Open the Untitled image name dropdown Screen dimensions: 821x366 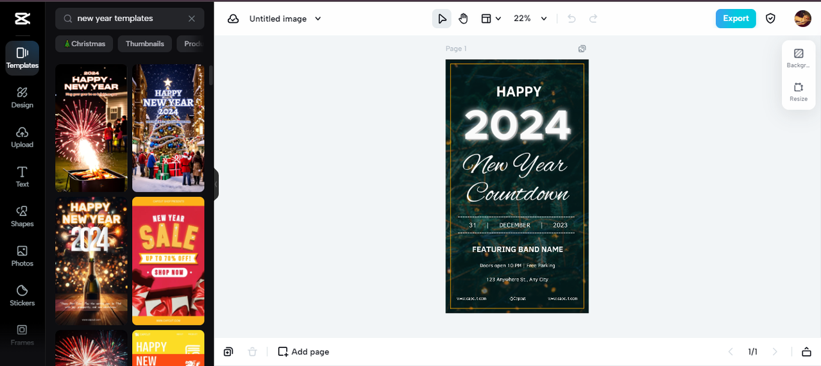click(285, 19)
